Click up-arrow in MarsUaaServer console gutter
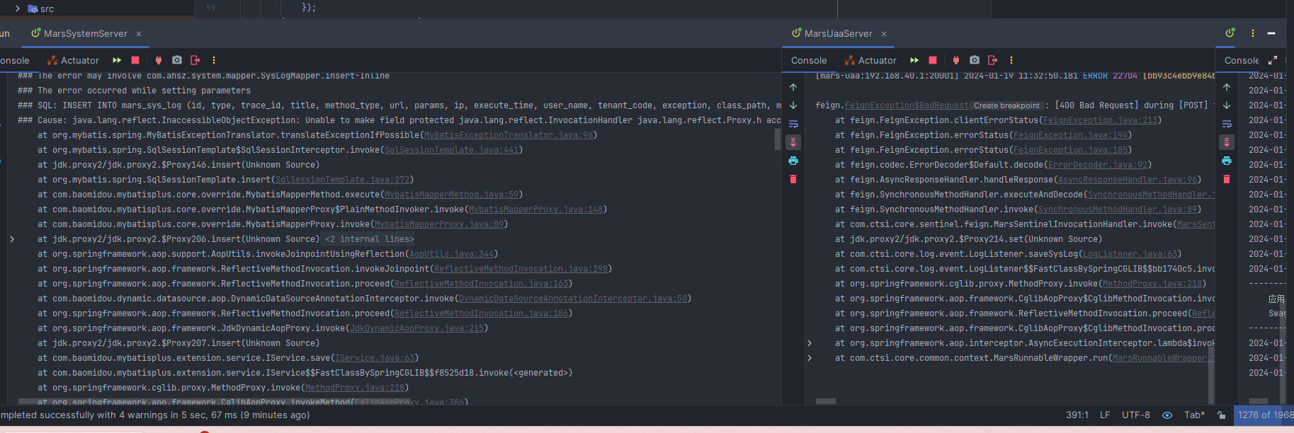This screenshot has width=1294, height=433. point(793,87)
